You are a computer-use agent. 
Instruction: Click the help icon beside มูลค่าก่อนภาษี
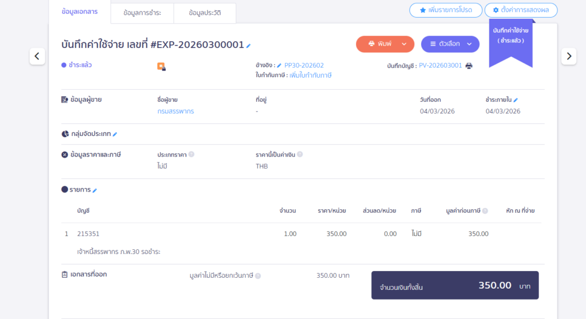485,211
